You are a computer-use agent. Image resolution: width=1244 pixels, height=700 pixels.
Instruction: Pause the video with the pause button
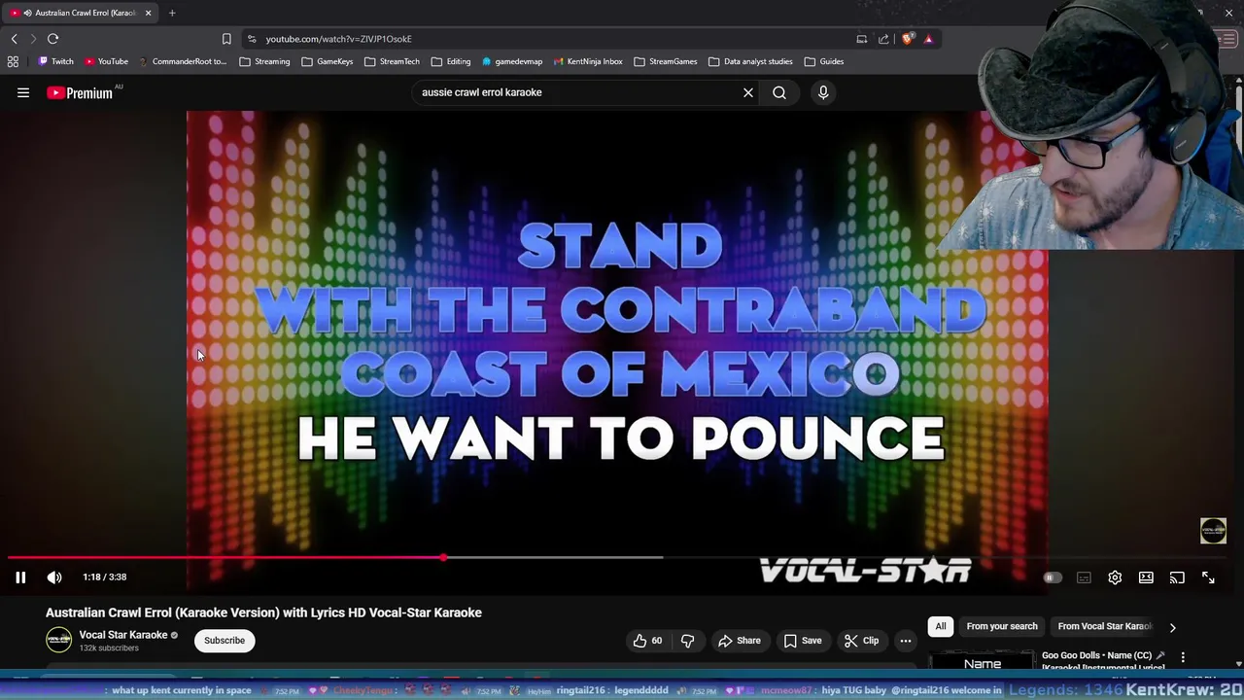coord(20,577)
